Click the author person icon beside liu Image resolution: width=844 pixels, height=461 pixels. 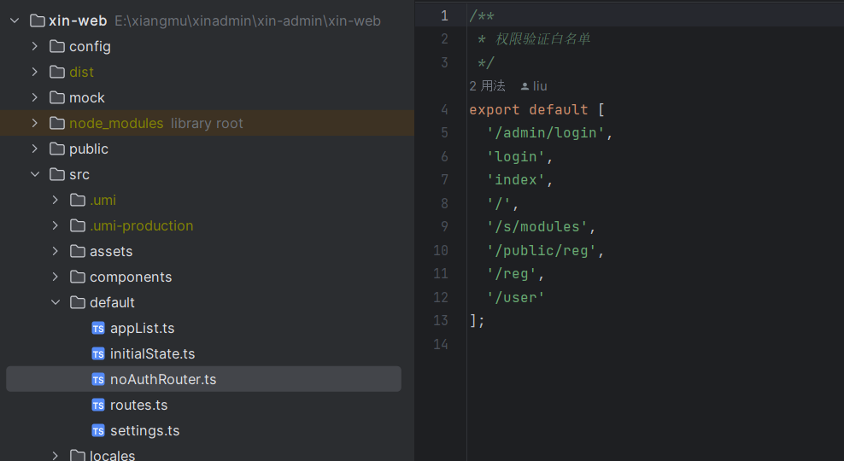(x=525, y=86)
